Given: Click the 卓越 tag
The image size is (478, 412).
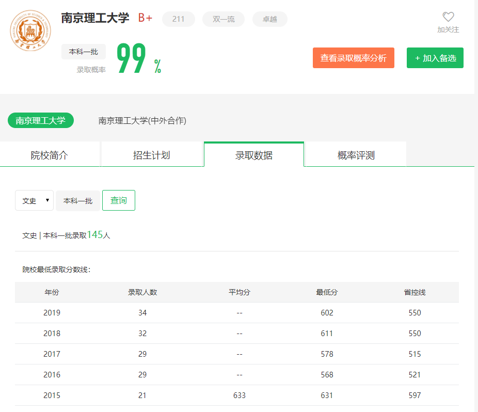Looking at the screenshot, I should click(270, 19).
